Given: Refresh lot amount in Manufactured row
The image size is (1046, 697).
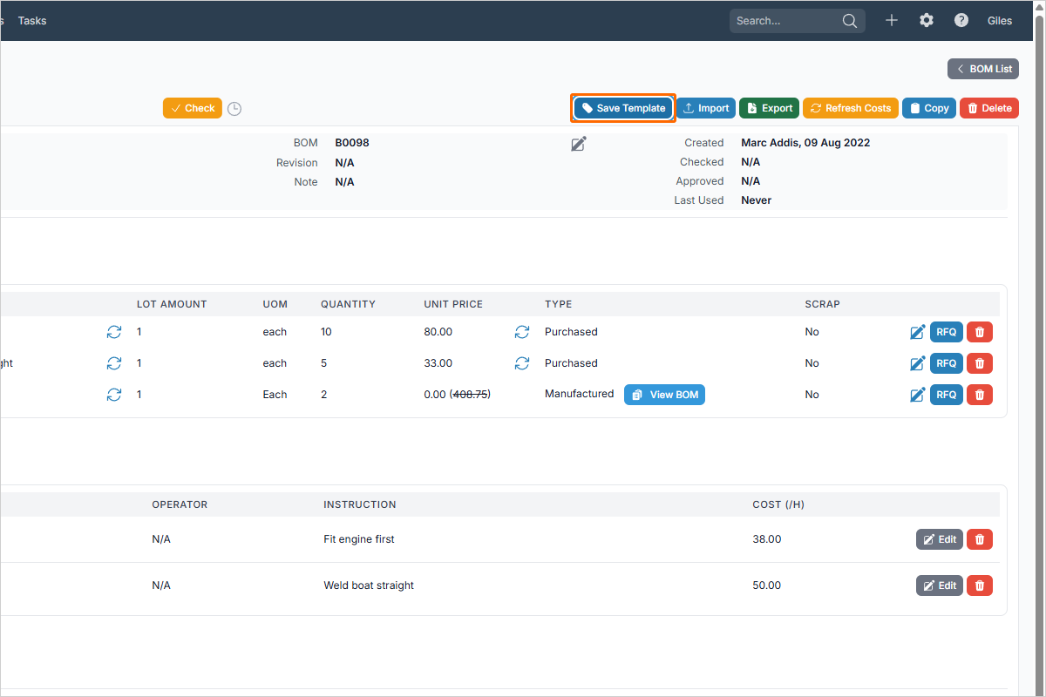Looking at the screenshot, I should click(114, 395).
